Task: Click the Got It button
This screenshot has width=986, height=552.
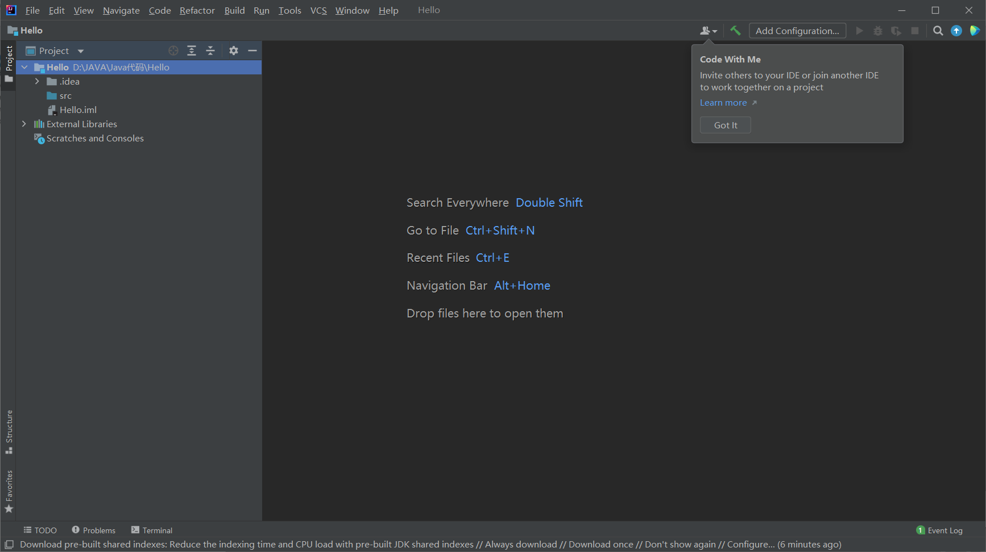Action: [726, 125]
